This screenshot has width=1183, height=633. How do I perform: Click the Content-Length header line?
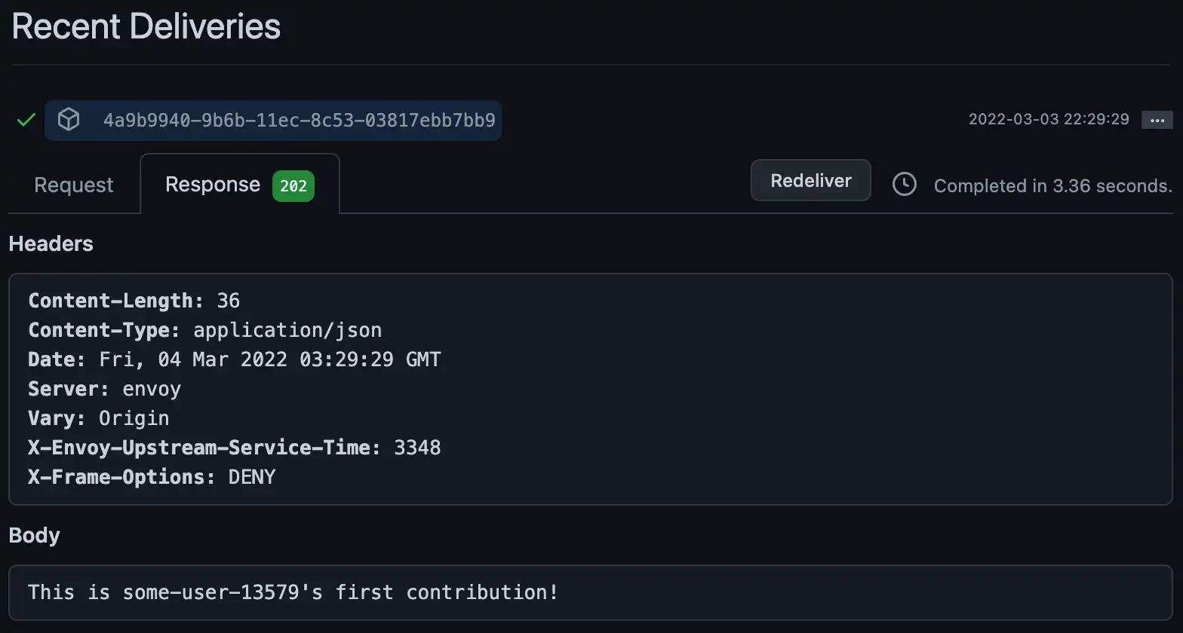tap(134, 300)
